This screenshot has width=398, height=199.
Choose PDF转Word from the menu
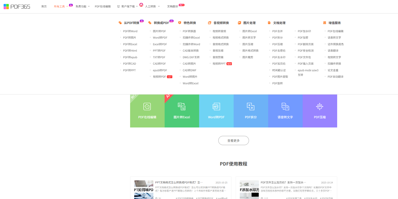130,31
